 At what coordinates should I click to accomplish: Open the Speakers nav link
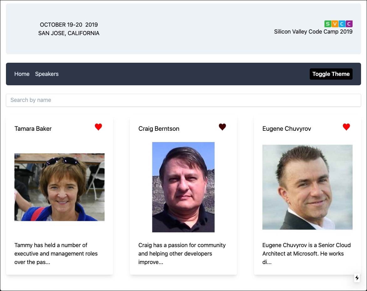[x=47, y=74]
